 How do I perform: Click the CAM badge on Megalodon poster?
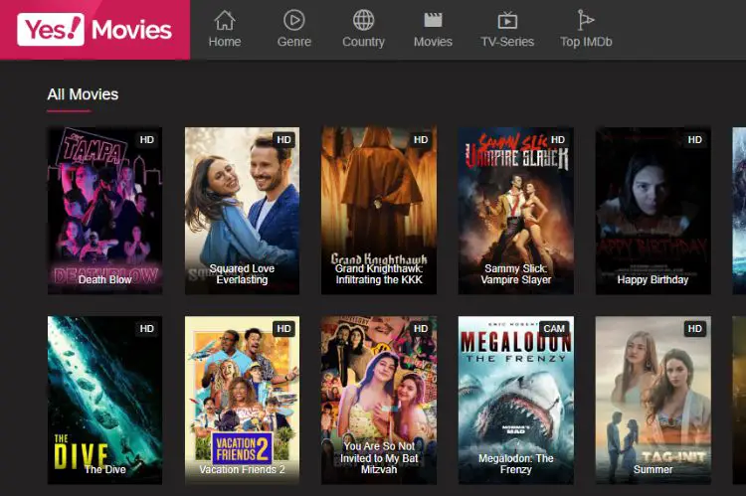[554, 329]
